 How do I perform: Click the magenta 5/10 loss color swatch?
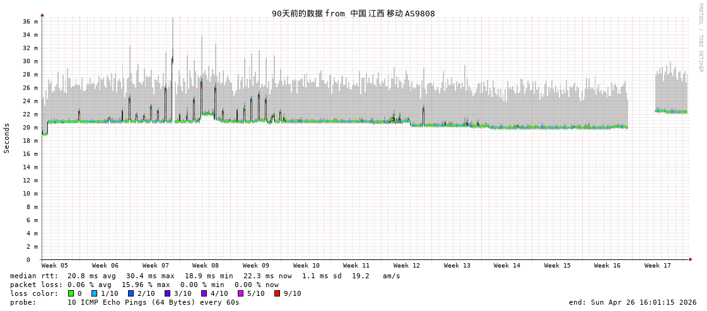241,293
